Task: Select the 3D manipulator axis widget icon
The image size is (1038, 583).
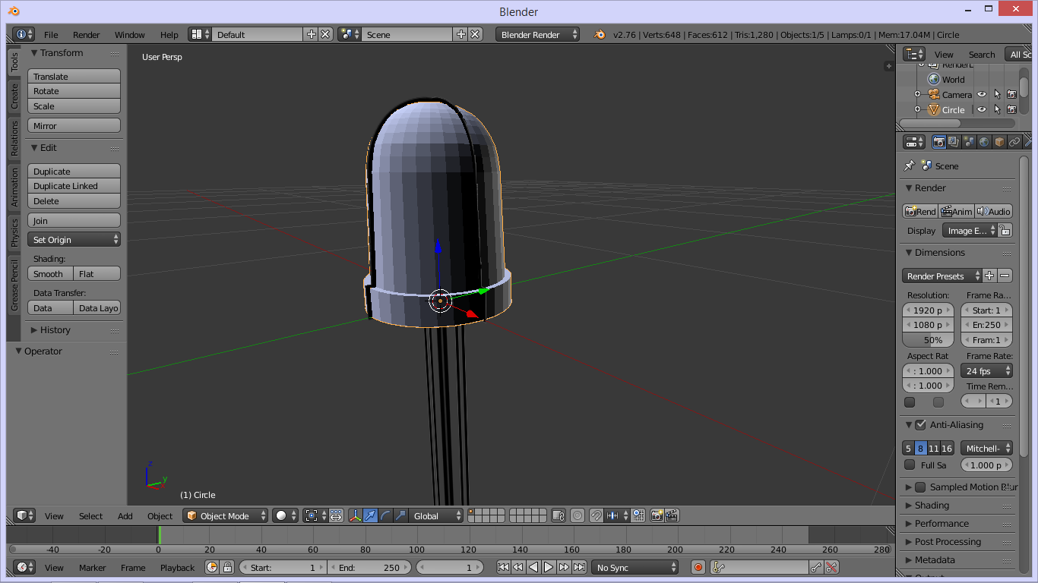Action: (356, 515)
